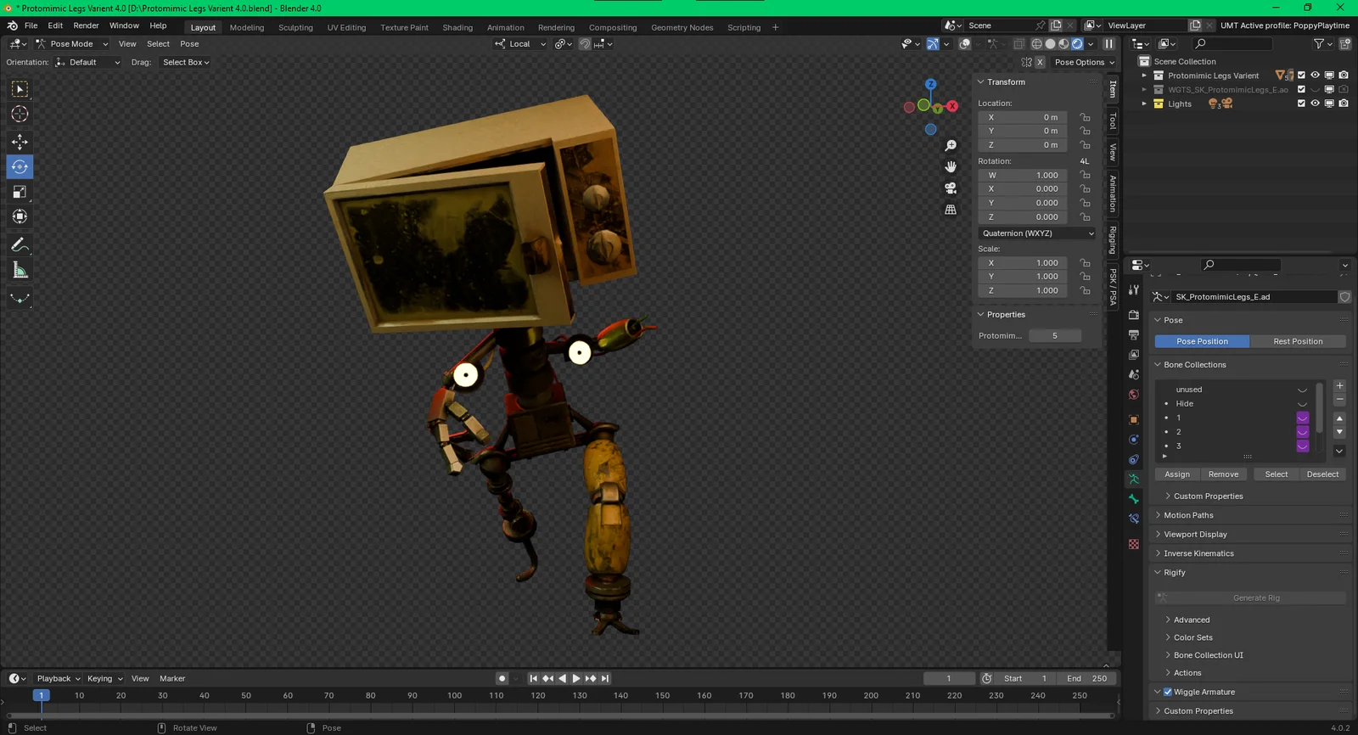The width and height of the screenshot is (1358, 735).
Task: Click the pan hand icon in viewport
Action: tap(951, 166)
